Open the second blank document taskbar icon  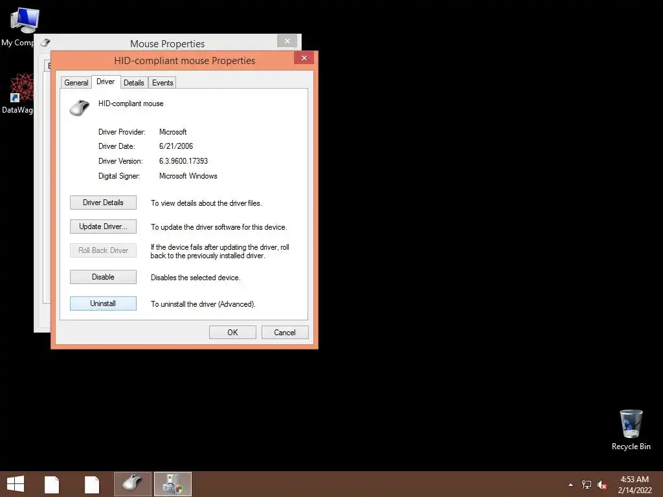click(x=92, y=484)
